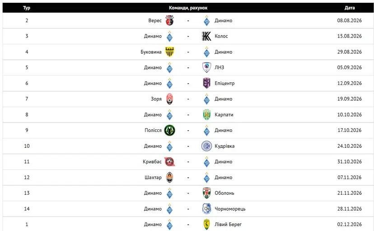Select the 07.11.2026 match date

point(350,178)
